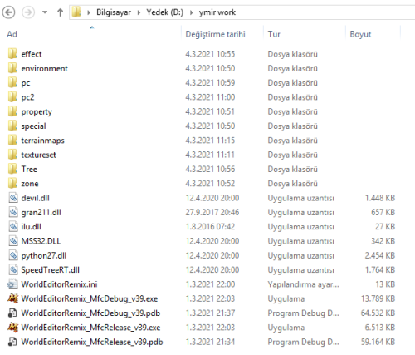Select the python27.dll file icon
This screenshot has width=415, height=355.
point(13,255)
